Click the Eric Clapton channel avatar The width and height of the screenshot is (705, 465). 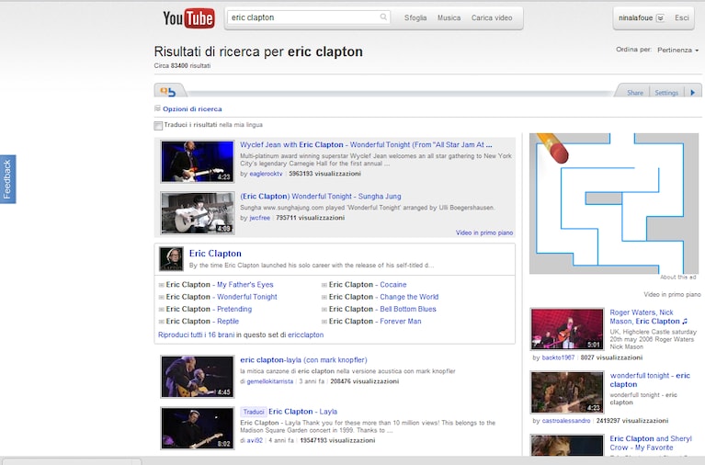171,259
